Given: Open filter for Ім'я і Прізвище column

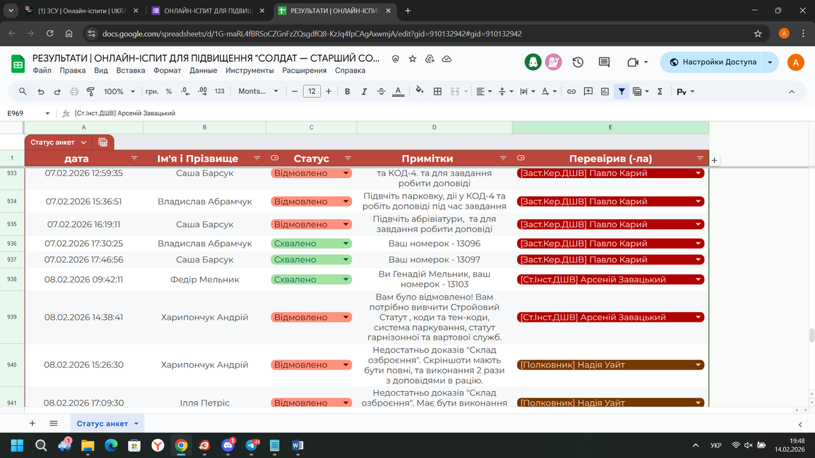Looking at the screenshot, I should point(257,158).
